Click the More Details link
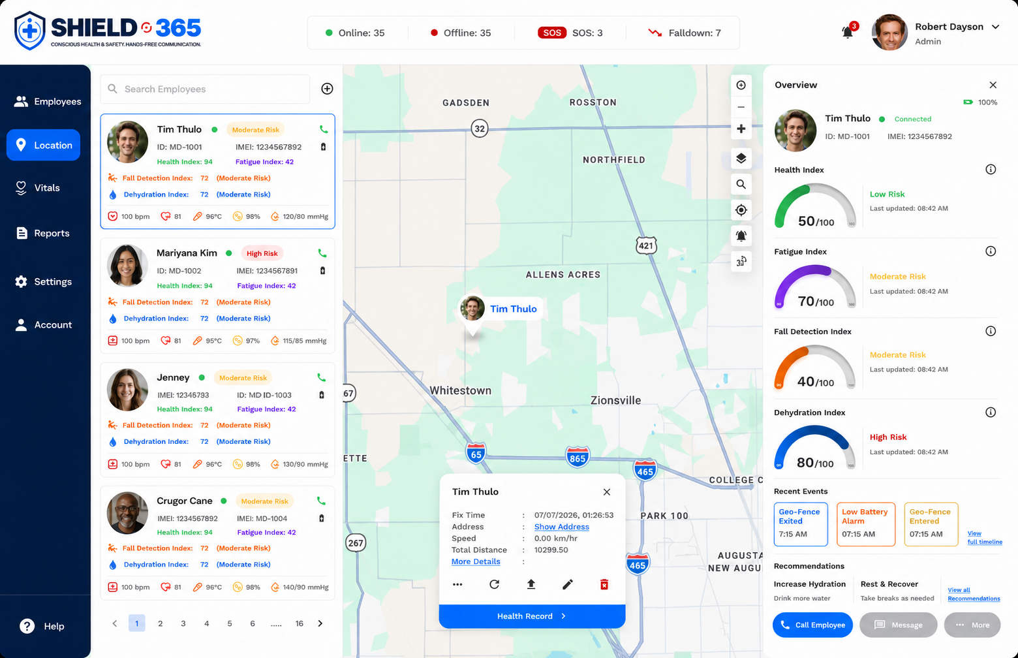Screen dimensions: 1018x658 476,561
